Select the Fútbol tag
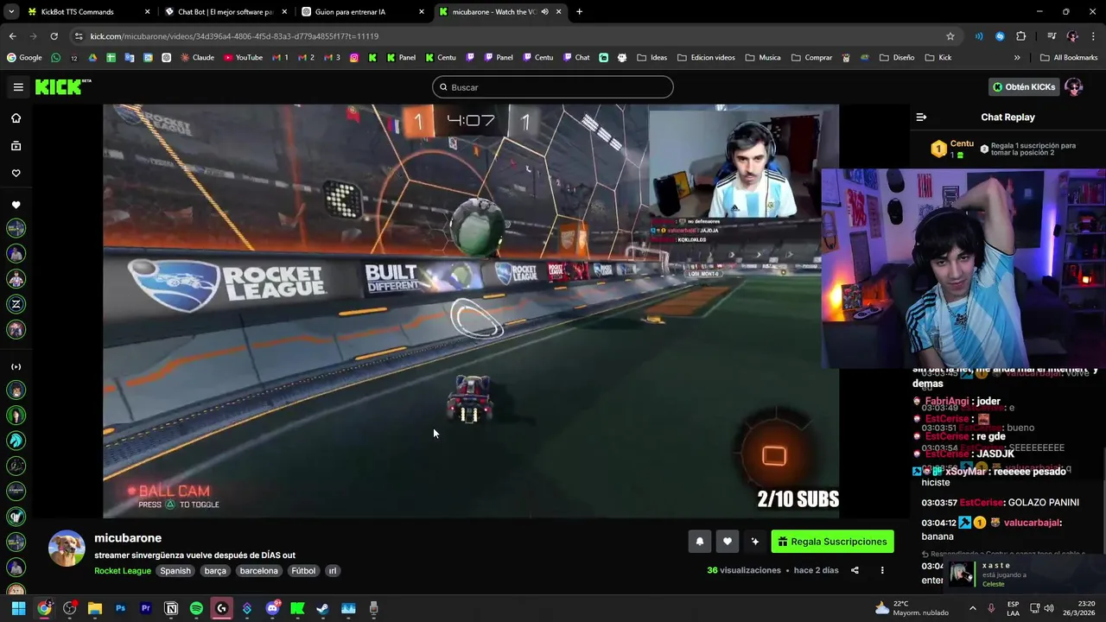This screenshot has width=1106, height=622. 303,571
